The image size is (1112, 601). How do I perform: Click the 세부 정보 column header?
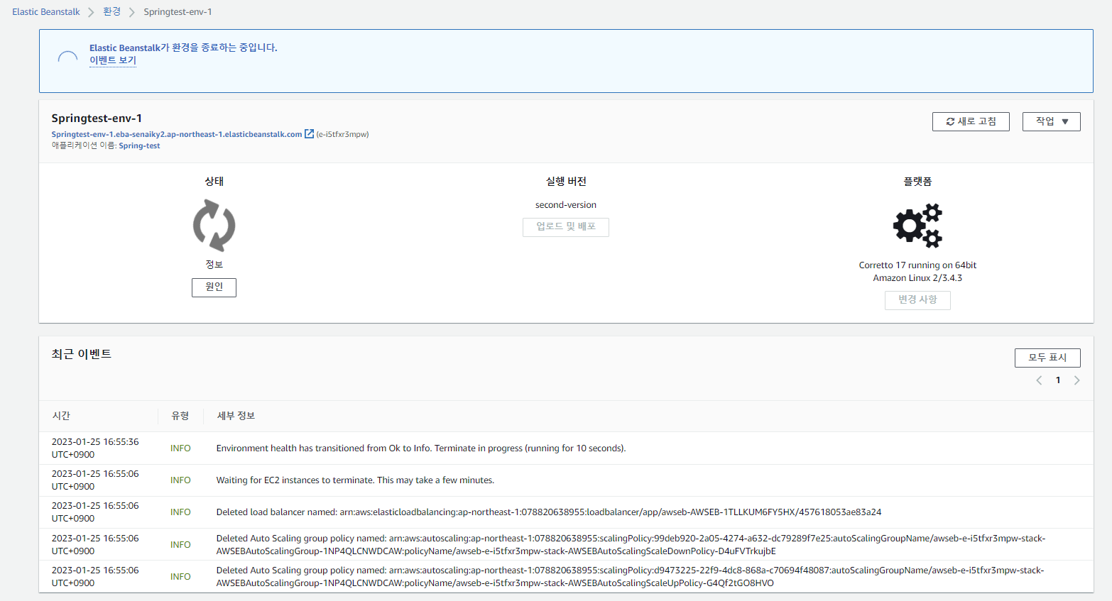click(x=236, y=416)
